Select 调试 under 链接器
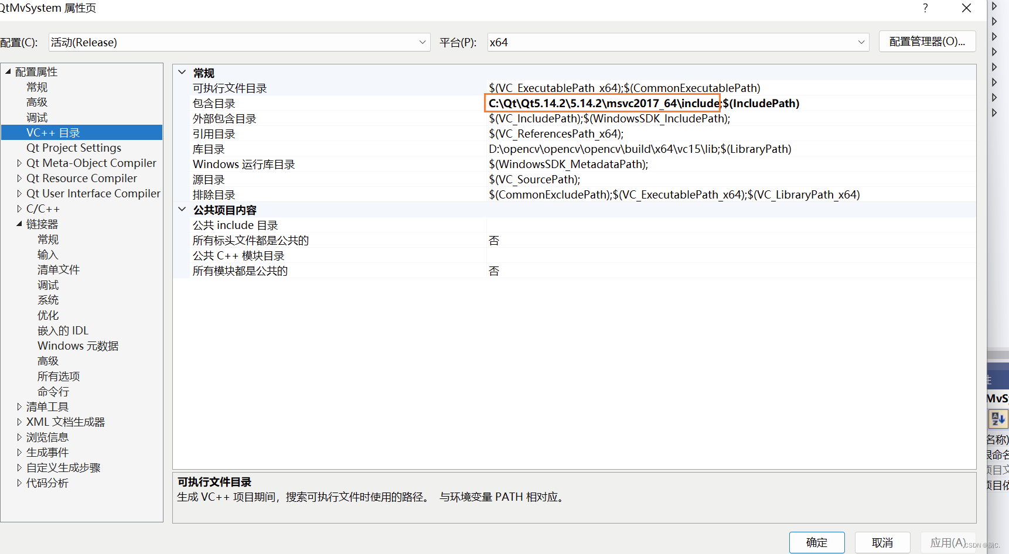Image resolution: width=1009 pixels, height=554 pixels. pyautogui.click(x=48, y=285)
